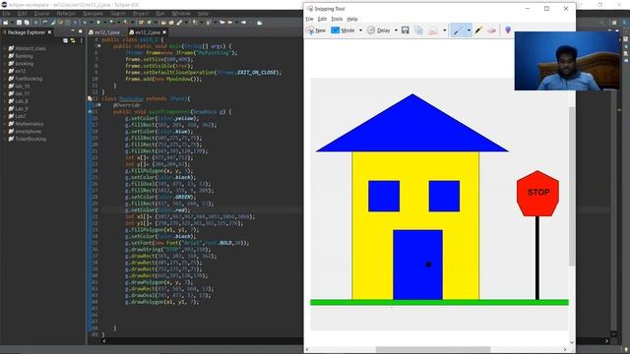
Task: Close the ex12_2.java editor tab
Action: [x=164, y=32]
